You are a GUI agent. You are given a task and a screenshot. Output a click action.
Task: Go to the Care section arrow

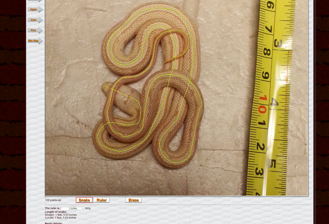35,20
